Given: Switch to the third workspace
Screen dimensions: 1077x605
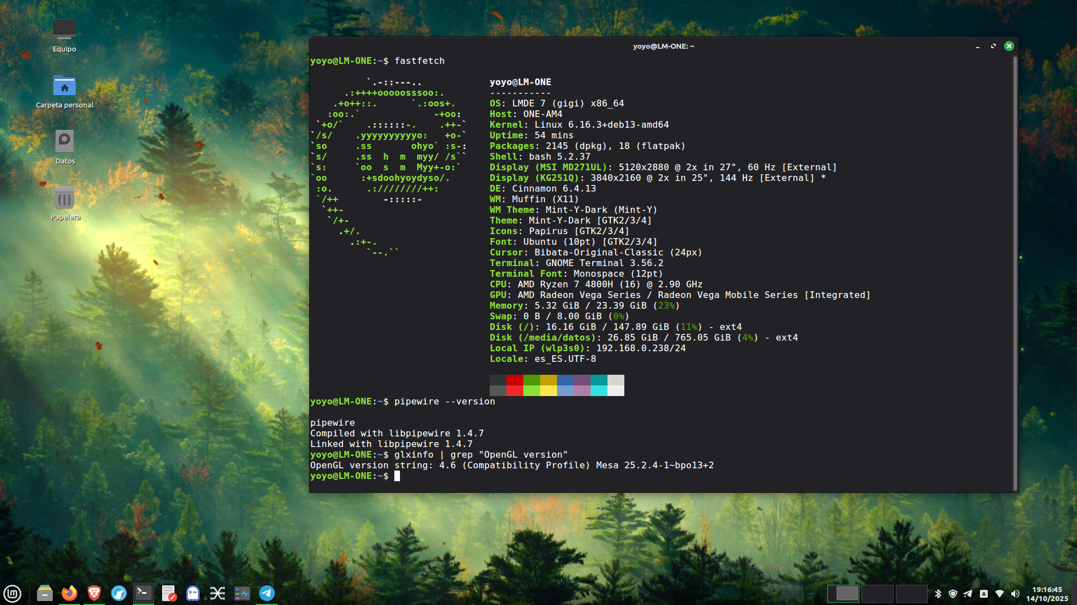Looking at the screenshot, I should pos(912,593).
